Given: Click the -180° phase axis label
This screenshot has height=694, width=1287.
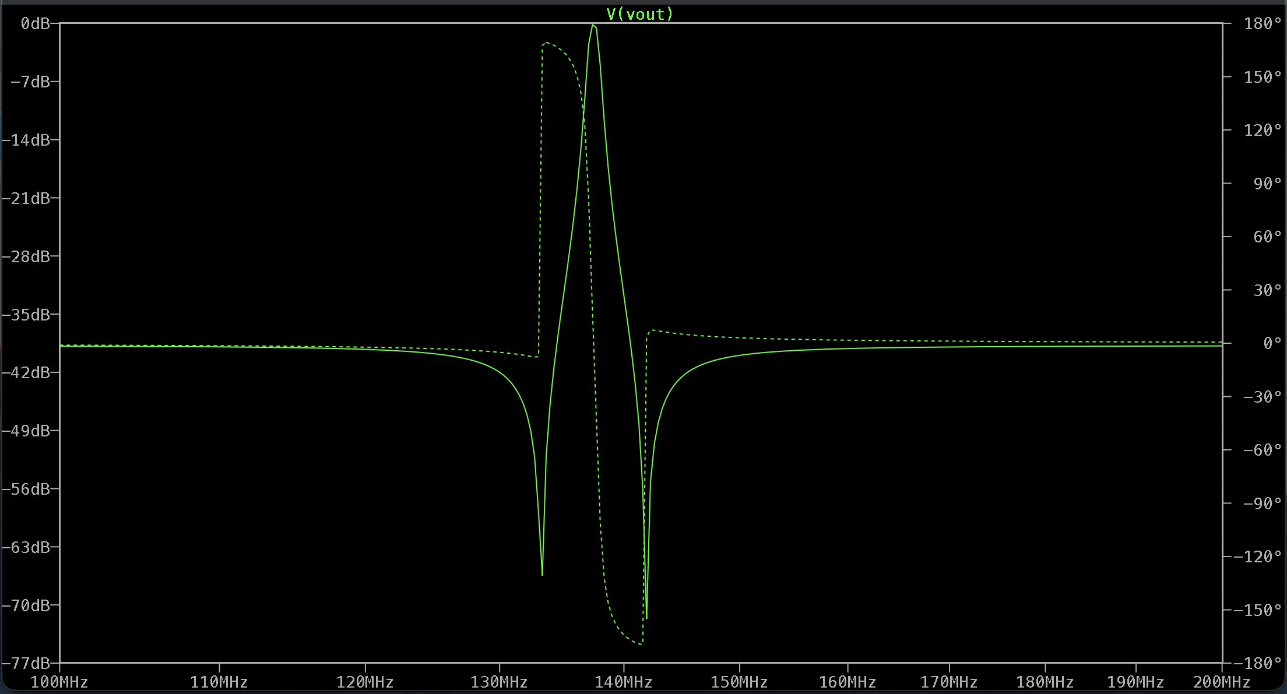Looking at the screenshot, I should [1258, 663].
